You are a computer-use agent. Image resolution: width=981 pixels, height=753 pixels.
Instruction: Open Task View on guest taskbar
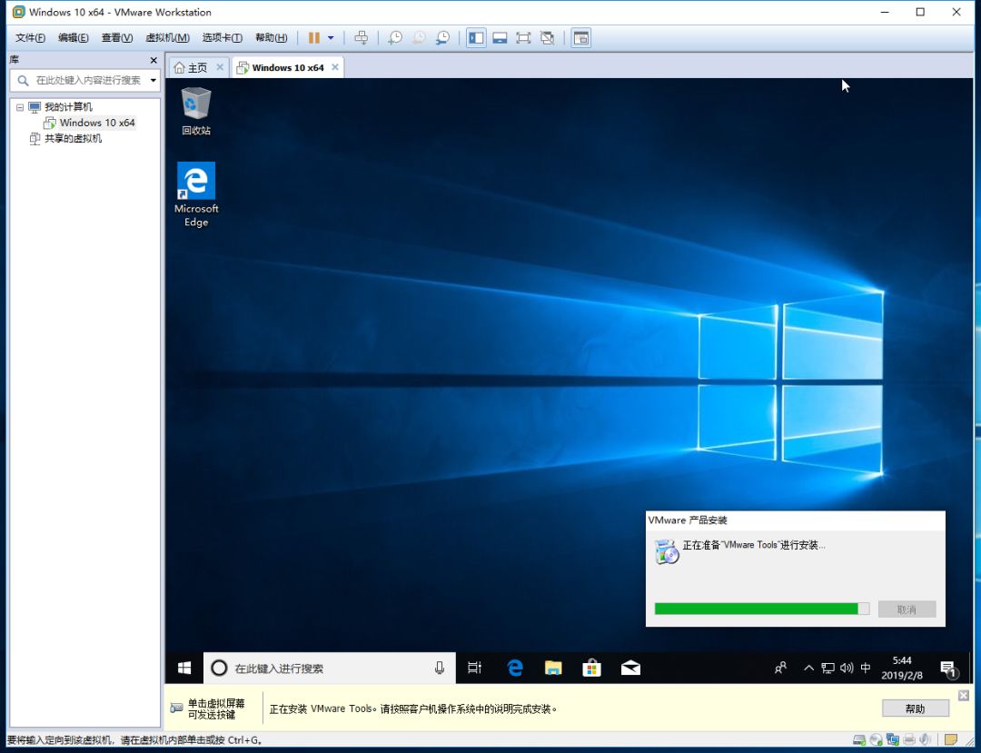coord(475,668)
